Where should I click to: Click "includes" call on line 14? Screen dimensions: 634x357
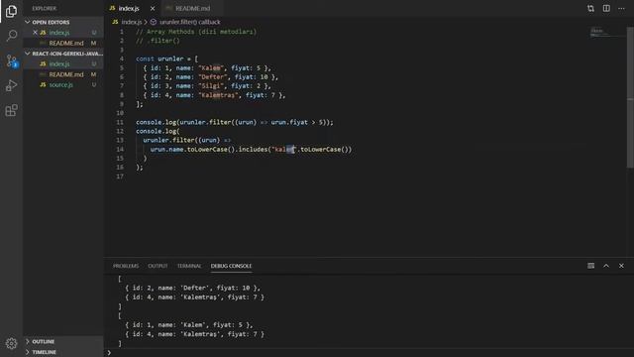253,150
